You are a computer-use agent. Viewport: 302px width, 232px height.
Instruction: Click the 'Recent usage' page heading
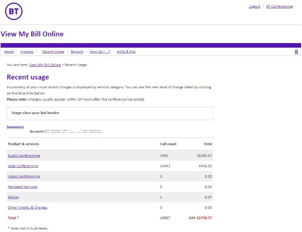28,77
